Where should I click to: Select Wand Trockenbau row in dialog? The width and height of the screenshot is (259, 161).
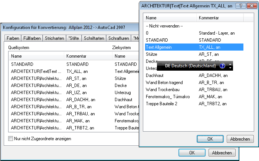coord(194,90)
